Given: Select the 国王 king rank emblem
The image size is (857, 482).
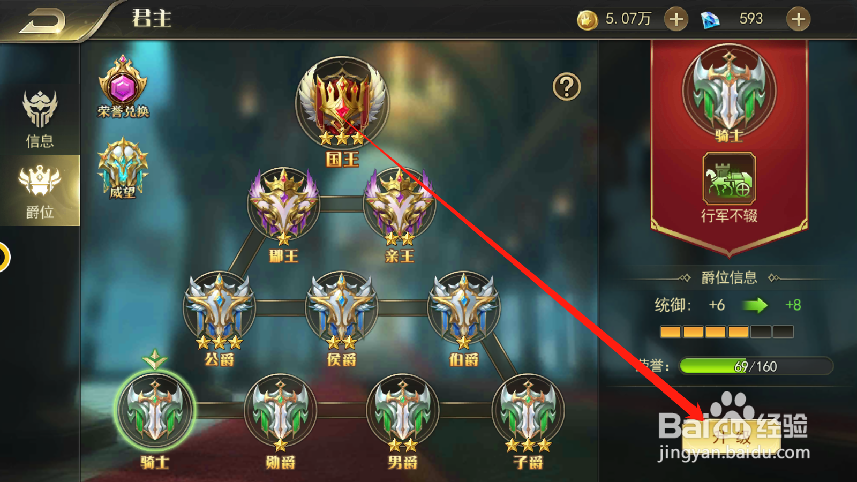Looking at the screenshot, I should [342, 102].
